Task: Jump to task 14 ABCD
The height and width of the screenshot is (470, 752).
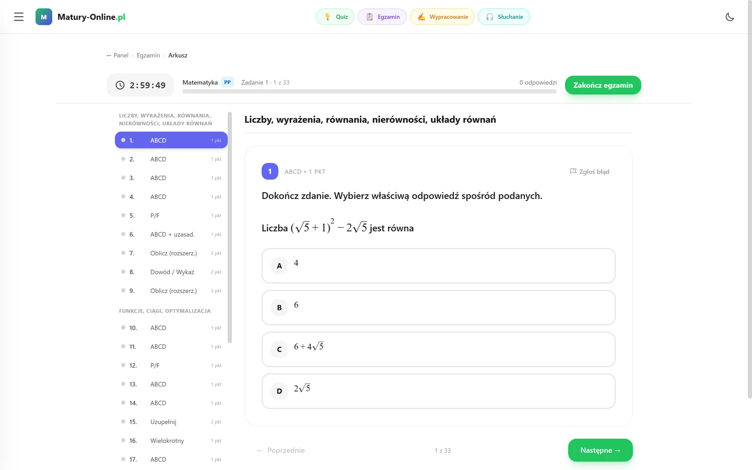Action: pyautogui.click(x=171, y=403)
